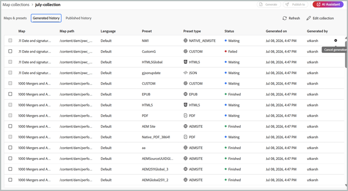Click the Preset type column header
Image resolution: width=348 pixels, height=191 pixels.
192,31
